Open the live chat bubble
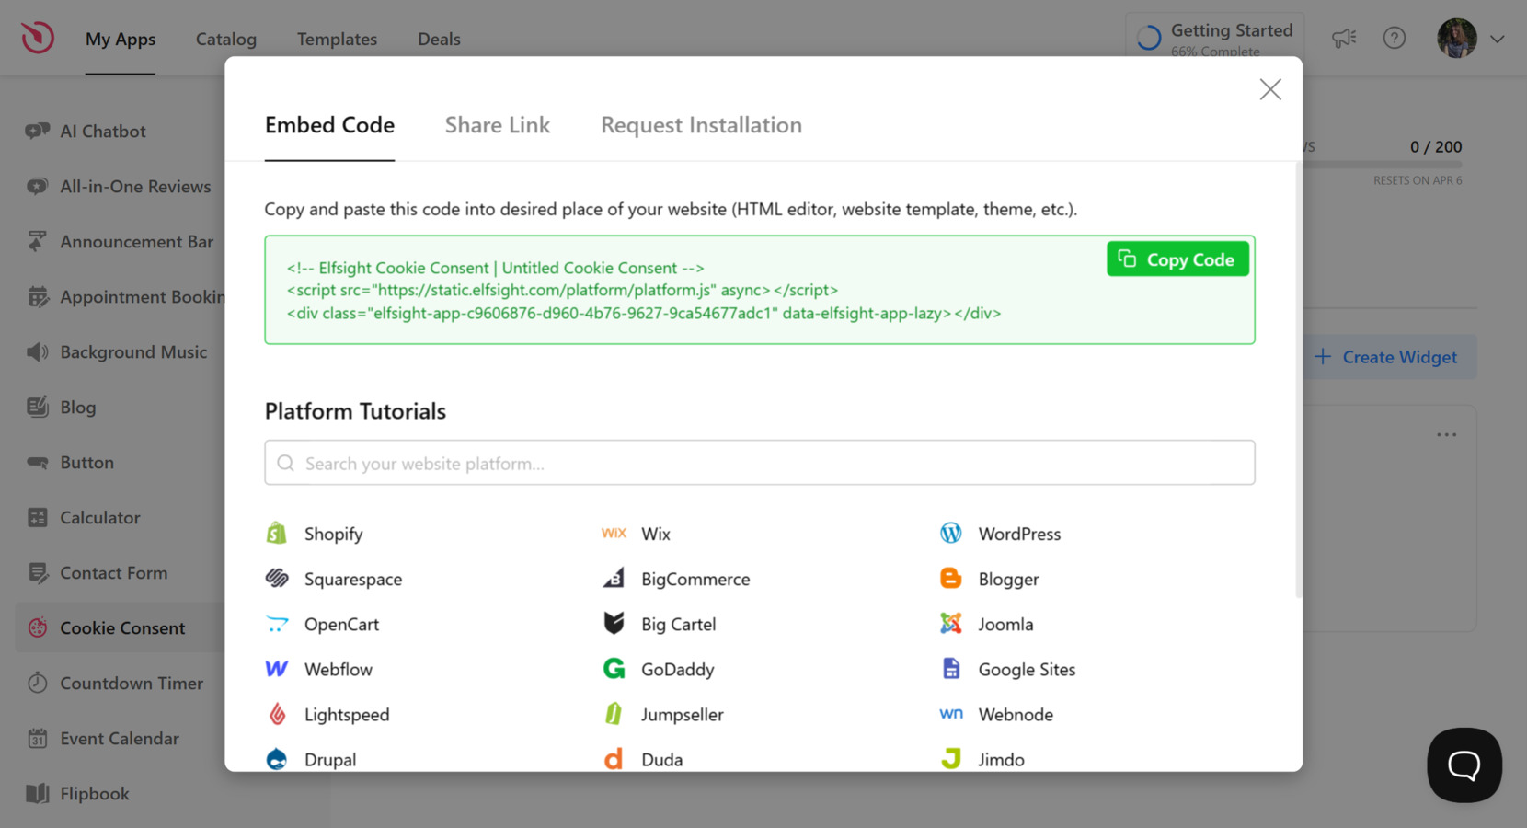 [x=1464, y=765]
